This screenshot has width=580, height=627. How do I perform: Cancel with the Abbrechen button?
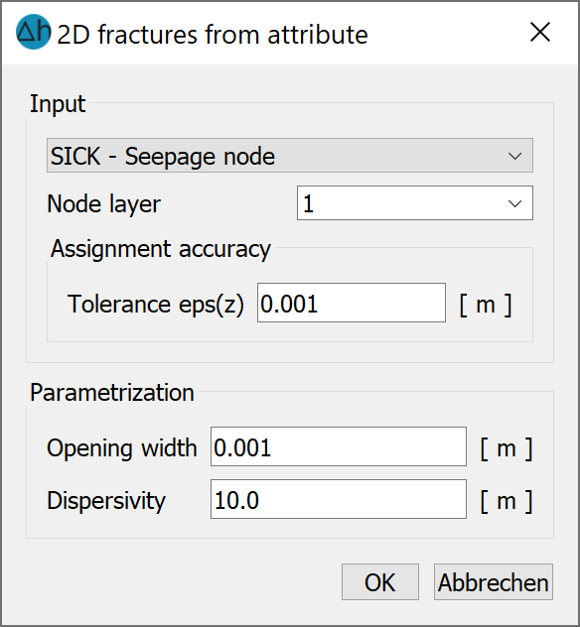(494, 581)
